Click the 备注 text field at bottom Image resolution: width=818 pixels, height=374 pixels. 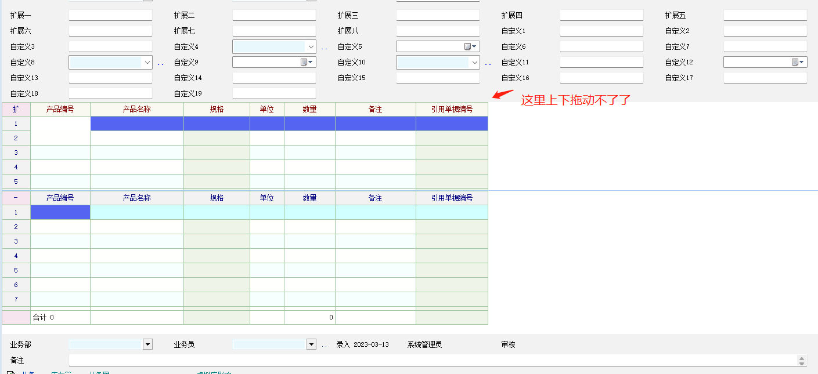430,360
